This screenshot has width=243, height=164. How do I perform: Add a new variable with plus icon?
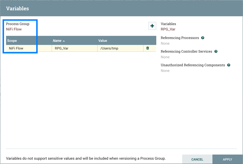pyautogui.click(x=152, y=26)
